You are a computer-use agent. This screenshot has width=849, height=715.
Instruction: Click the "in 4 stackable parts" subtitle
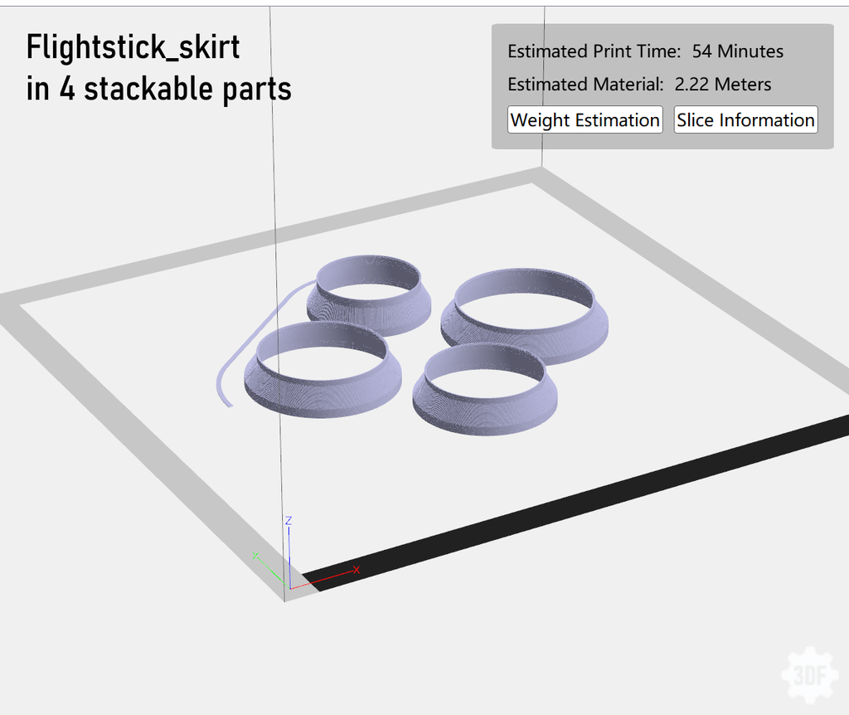coord(158,89)
